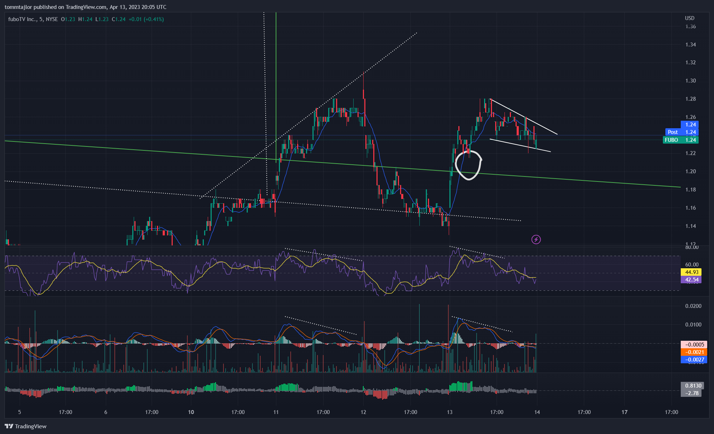The width and height of the screenshot is (714, 434).
Task: Click the NYSE exchange label in the header
Action: click(x=52, y=19)
